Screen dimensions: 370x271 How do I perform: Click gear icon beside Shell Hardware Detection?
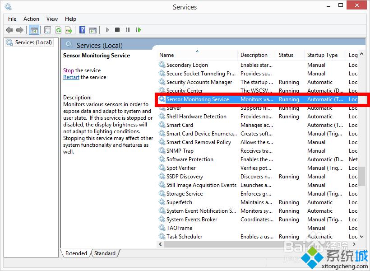(162, 116)
